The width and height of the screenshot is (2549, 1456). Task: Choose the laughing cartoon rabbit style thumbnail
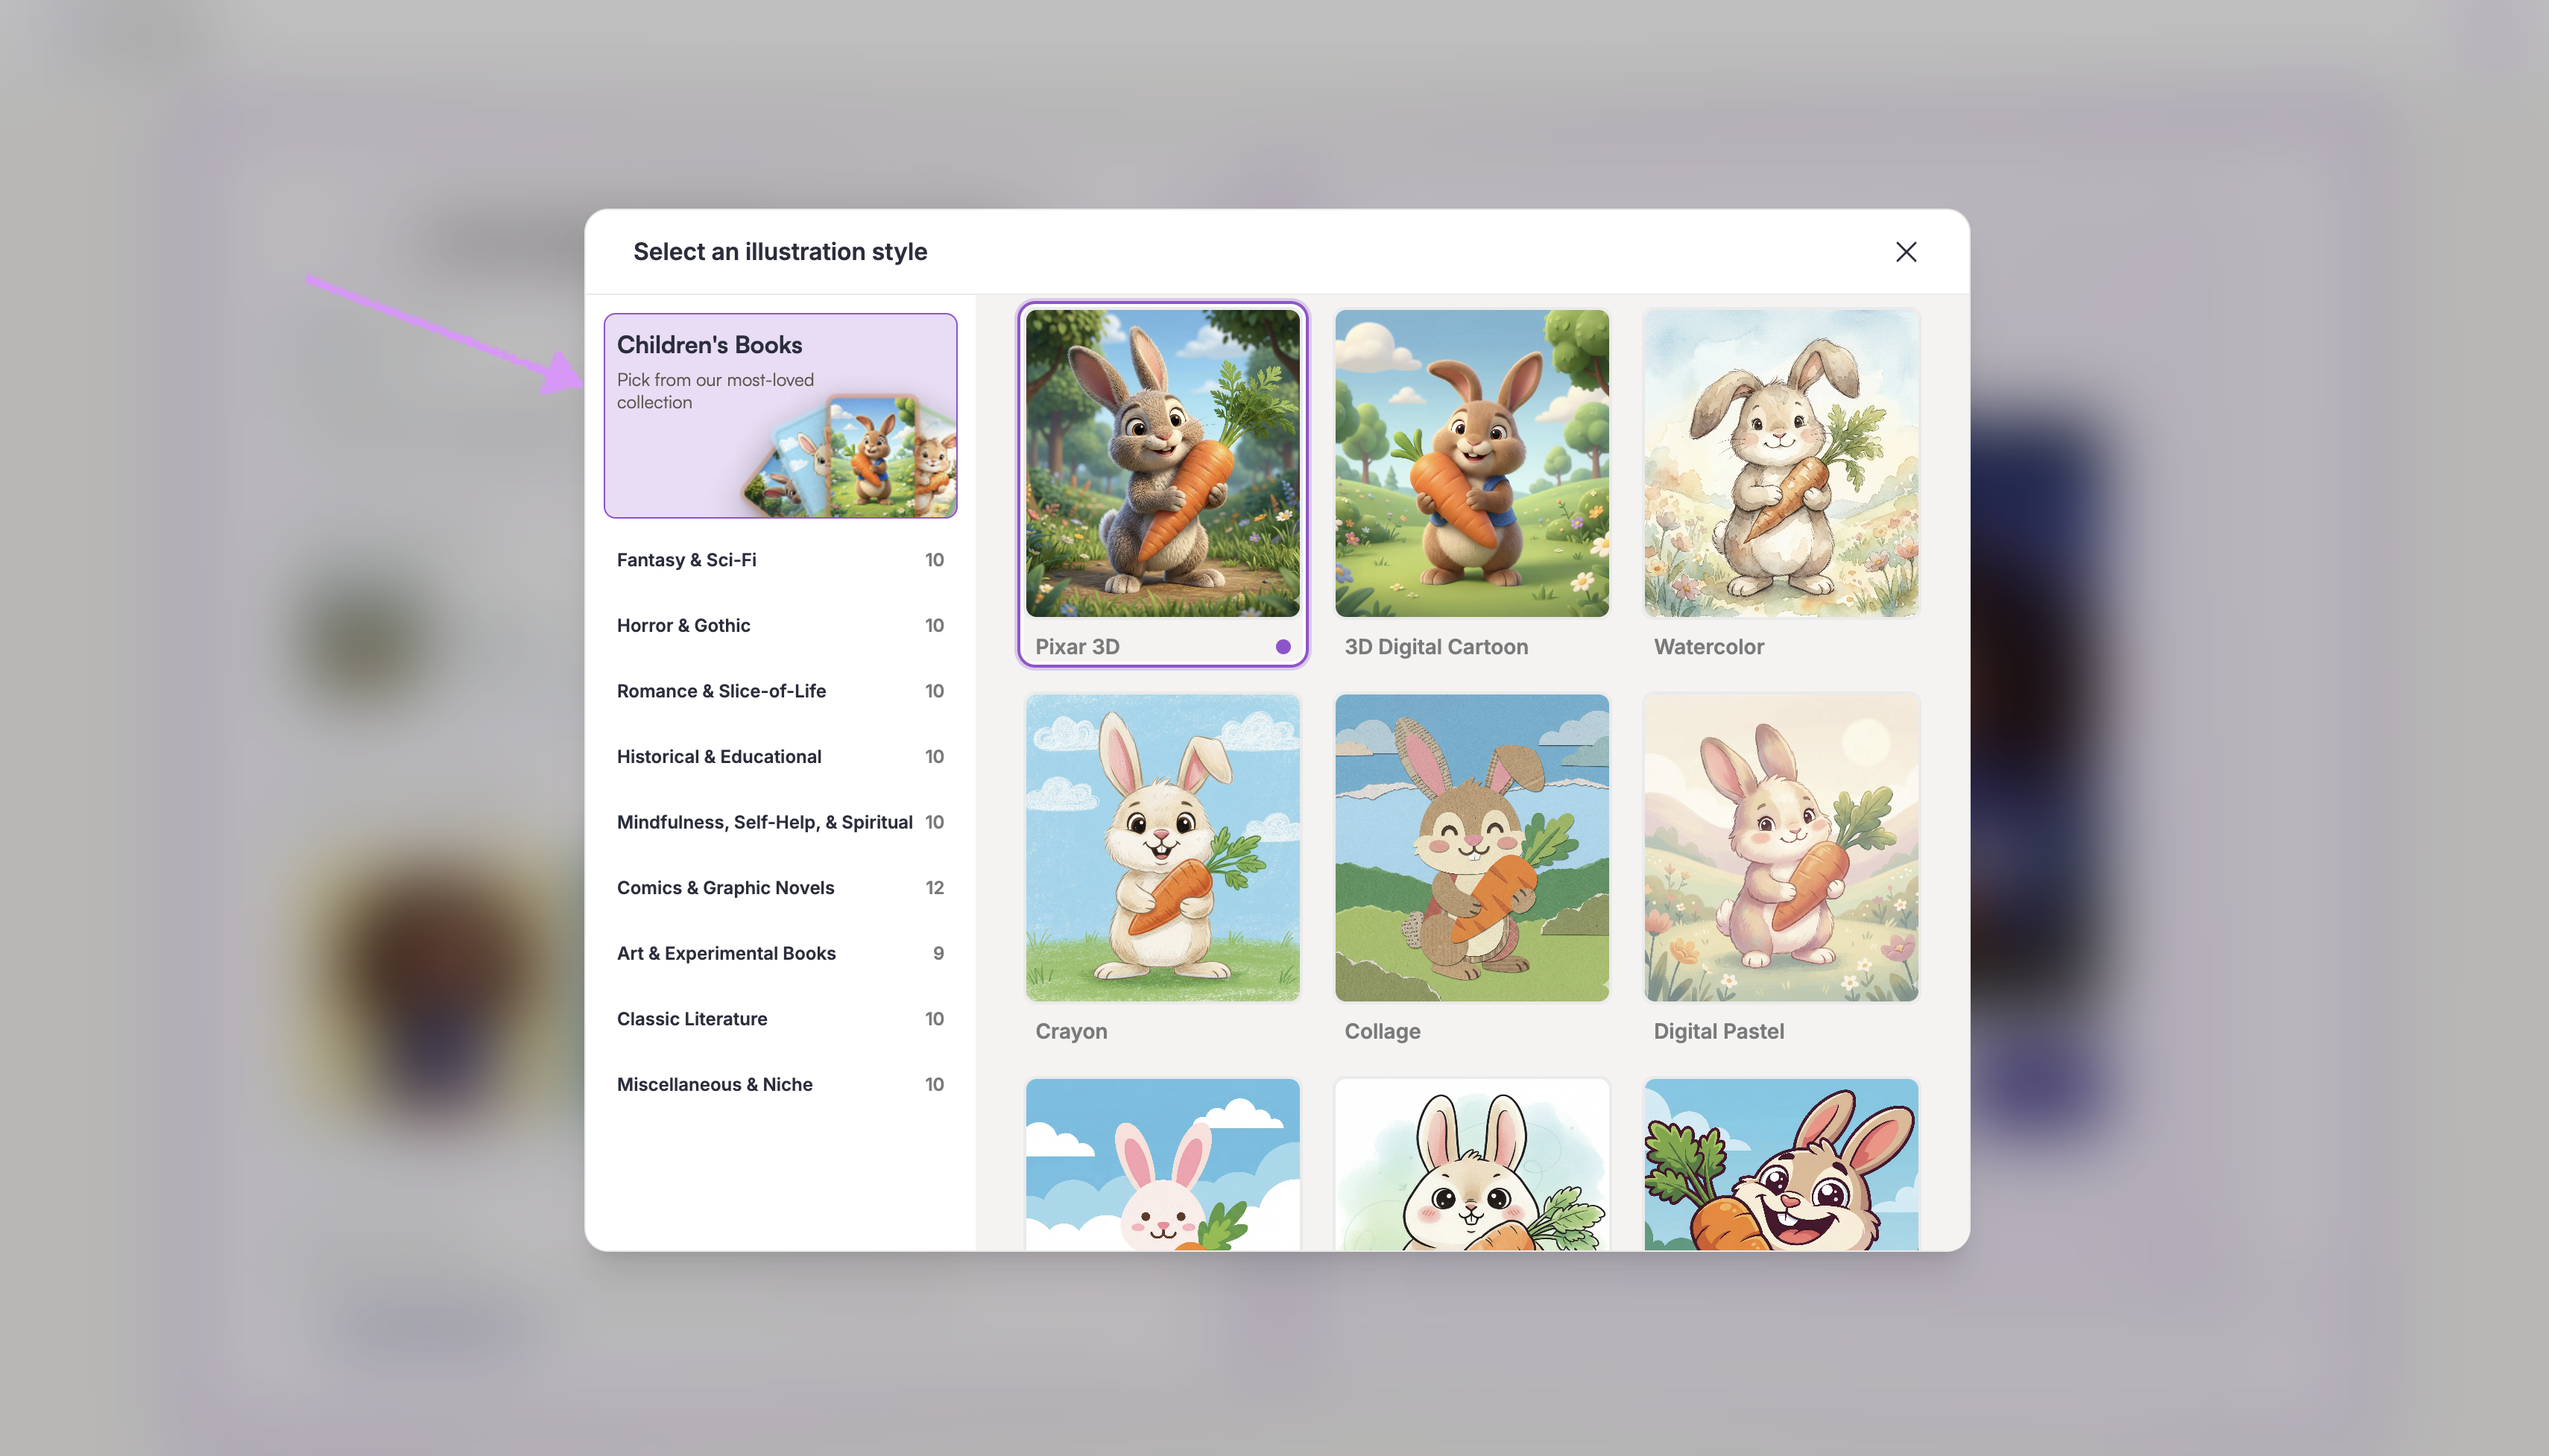point(1780,1165)
